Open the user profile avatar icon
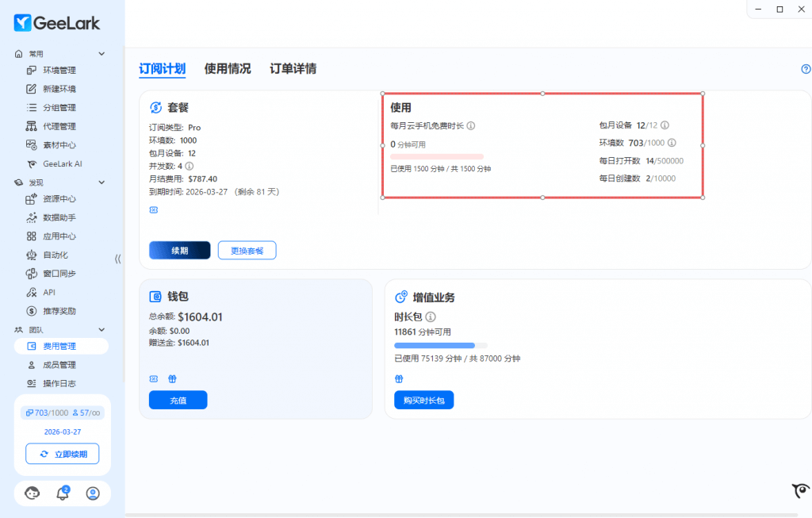The image size is (812, 518). [x=93, y=493]
